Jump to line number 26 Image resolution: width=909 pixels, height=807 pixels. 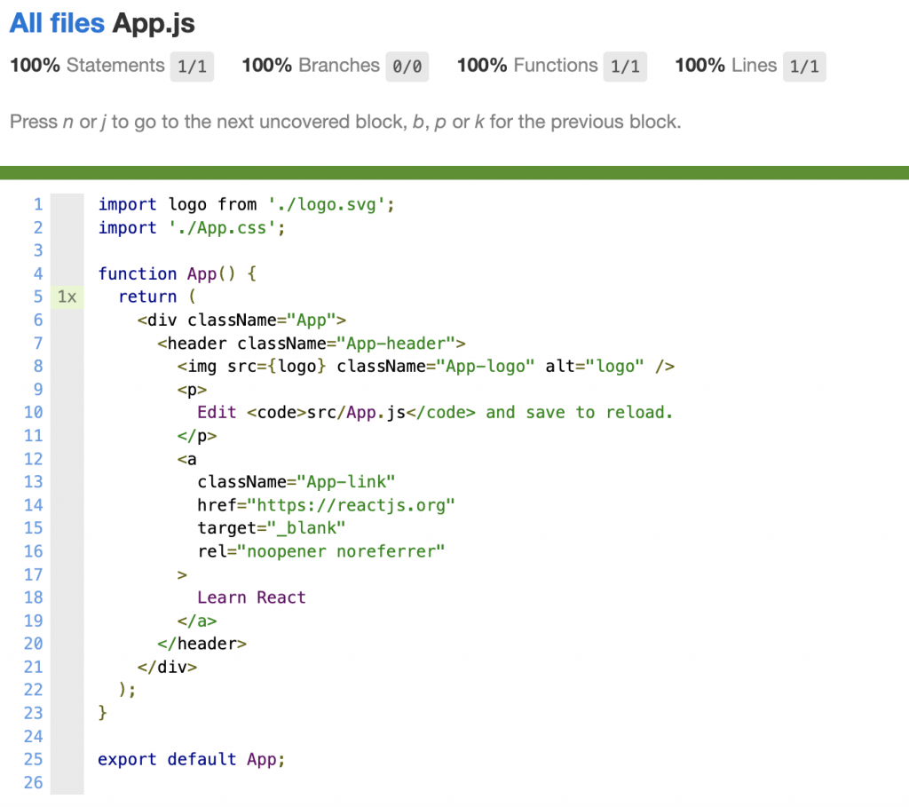coord(33,782)
